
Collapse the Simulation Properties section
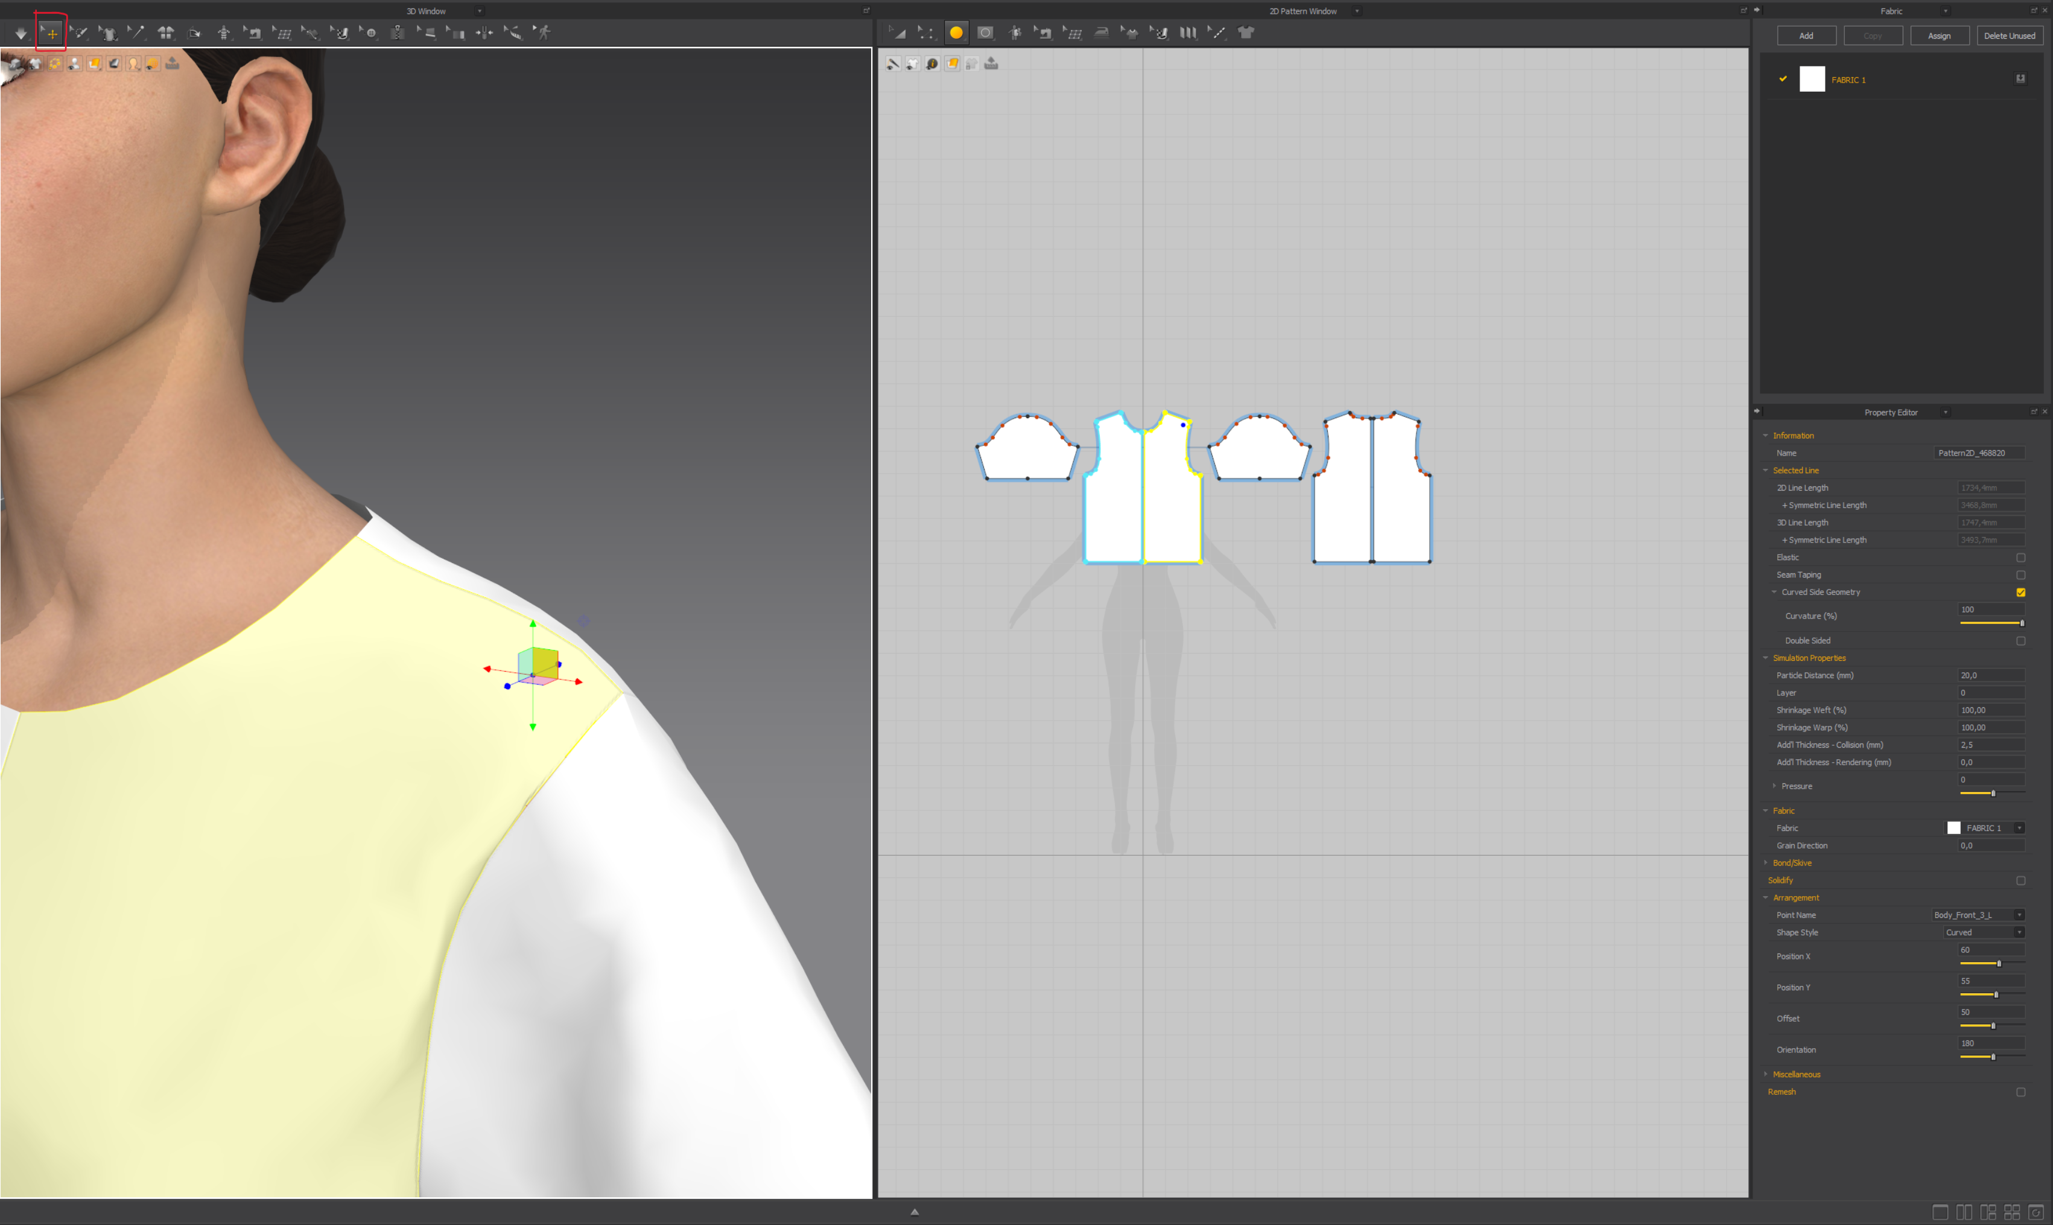pyautogui.click(x=1766, y=658)
